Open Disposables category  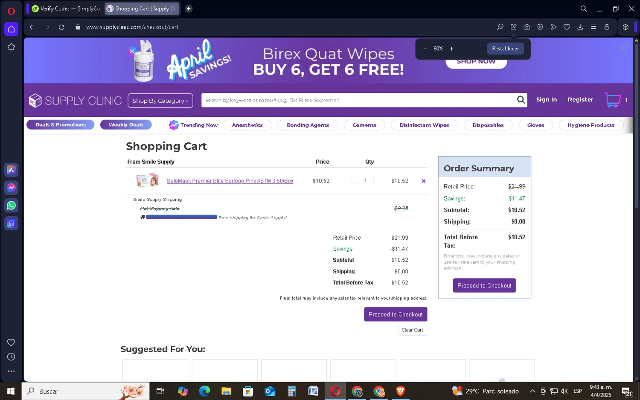[488, 125]
